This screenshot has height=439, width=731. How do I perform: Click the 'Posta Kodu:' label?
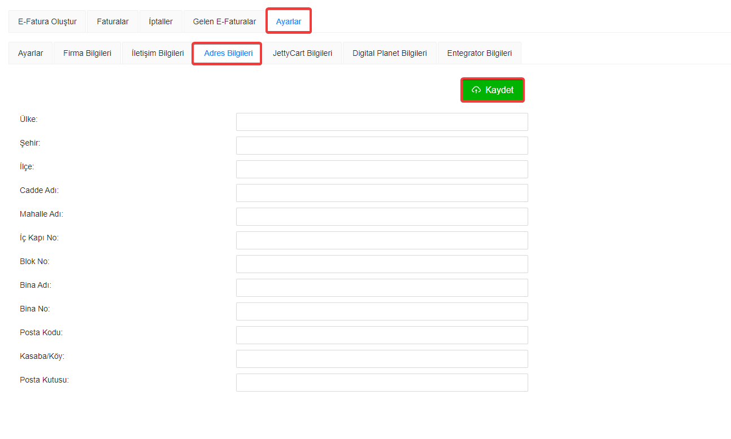tap(41, 332)
